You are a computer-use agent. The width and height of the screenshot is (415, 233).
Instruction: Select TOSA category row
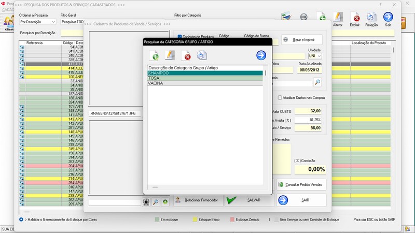coord(205,78)
